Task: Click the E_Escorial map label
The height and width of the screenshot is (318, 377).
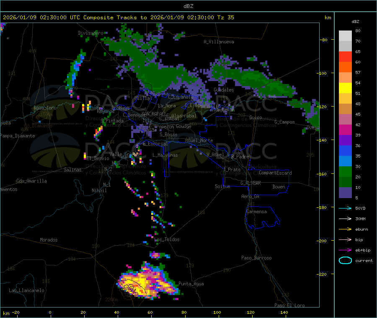Action: pos(155,144)
